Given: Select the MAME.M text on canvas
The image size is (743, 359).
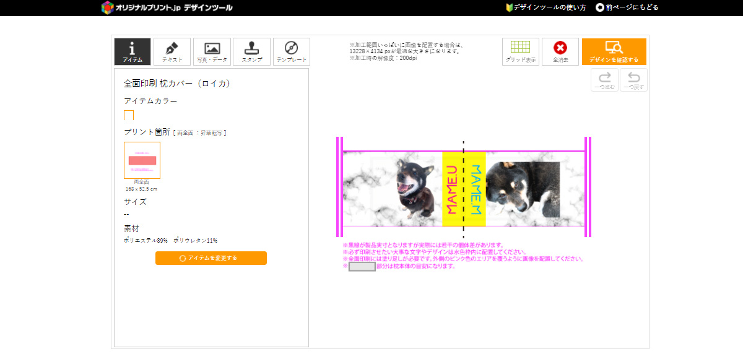Looking at the screenshot, I should (x=476, y=189).
